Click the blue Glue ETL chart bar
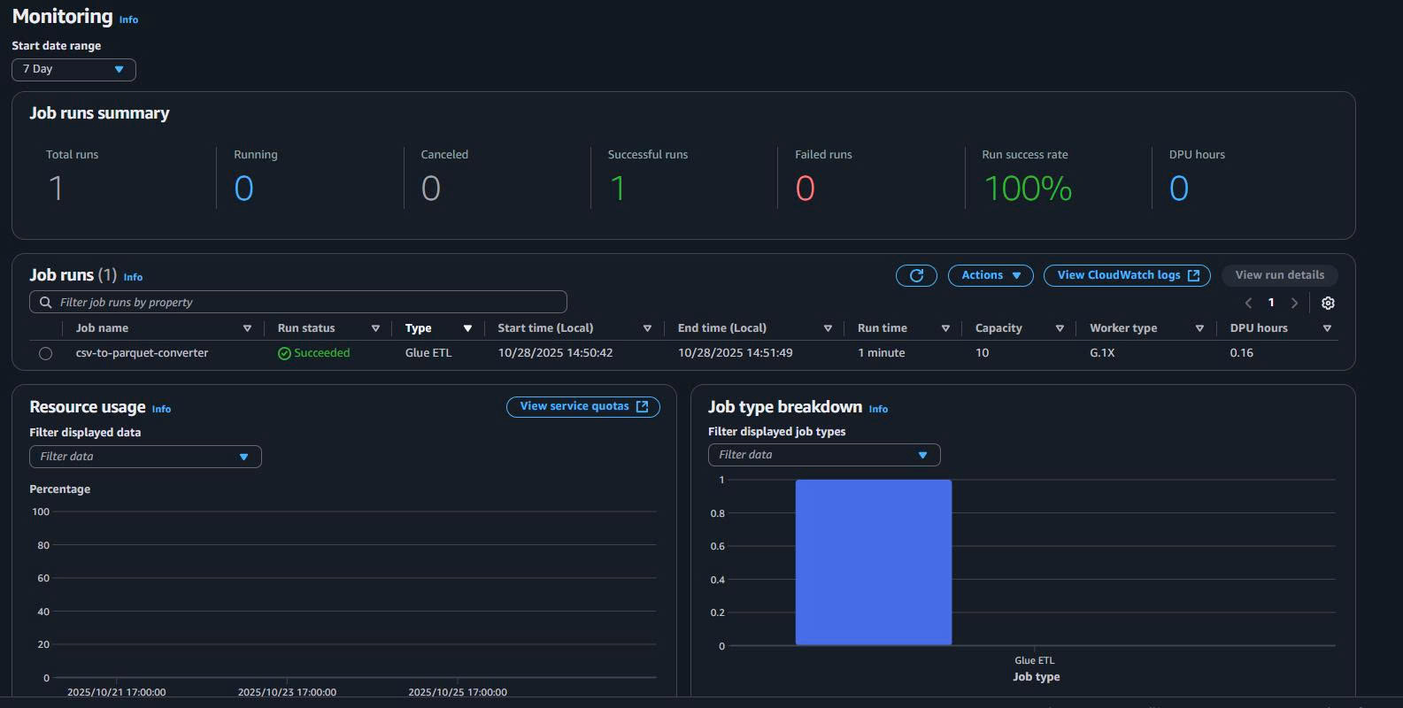Image resolution: width=1403 pixels, height=708 pixels. [x=873, y=562]
